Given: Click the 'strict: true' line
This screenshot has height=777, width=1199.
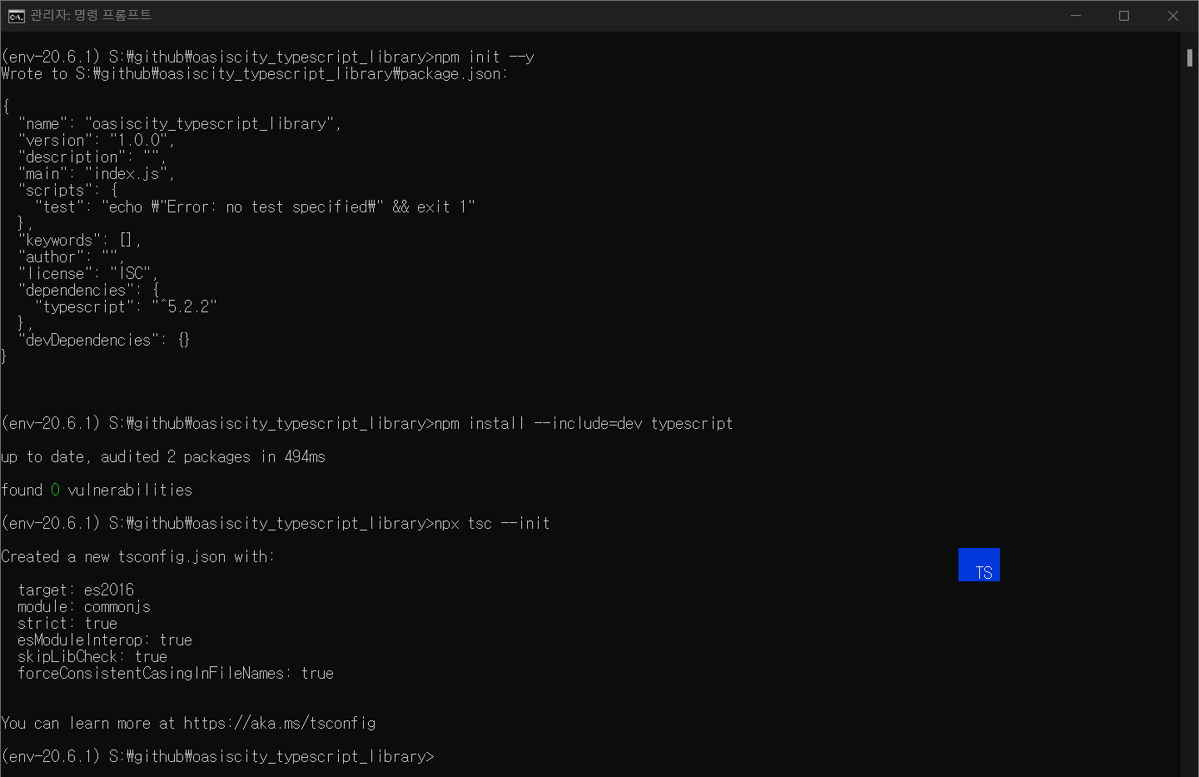Looking at the screenshot, I should tap(67, 623).
